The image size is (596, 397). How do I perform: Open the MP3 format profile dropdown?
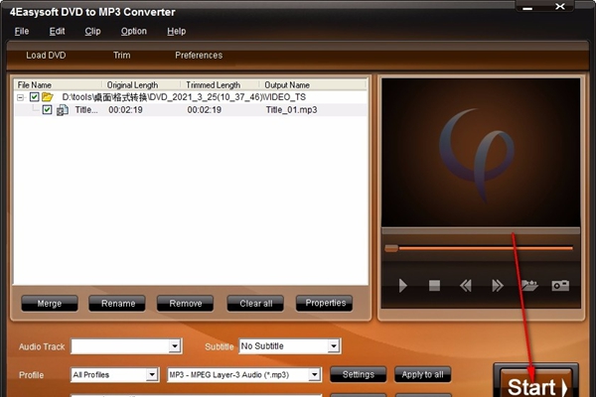tap(314, 374)
